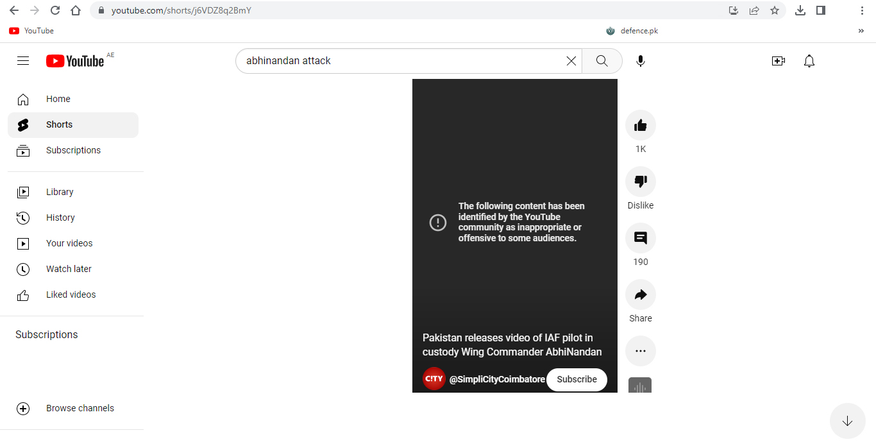Select Shorts in the sidebar
This screenshot has height=444, width=876.
[x=73, y=124]
